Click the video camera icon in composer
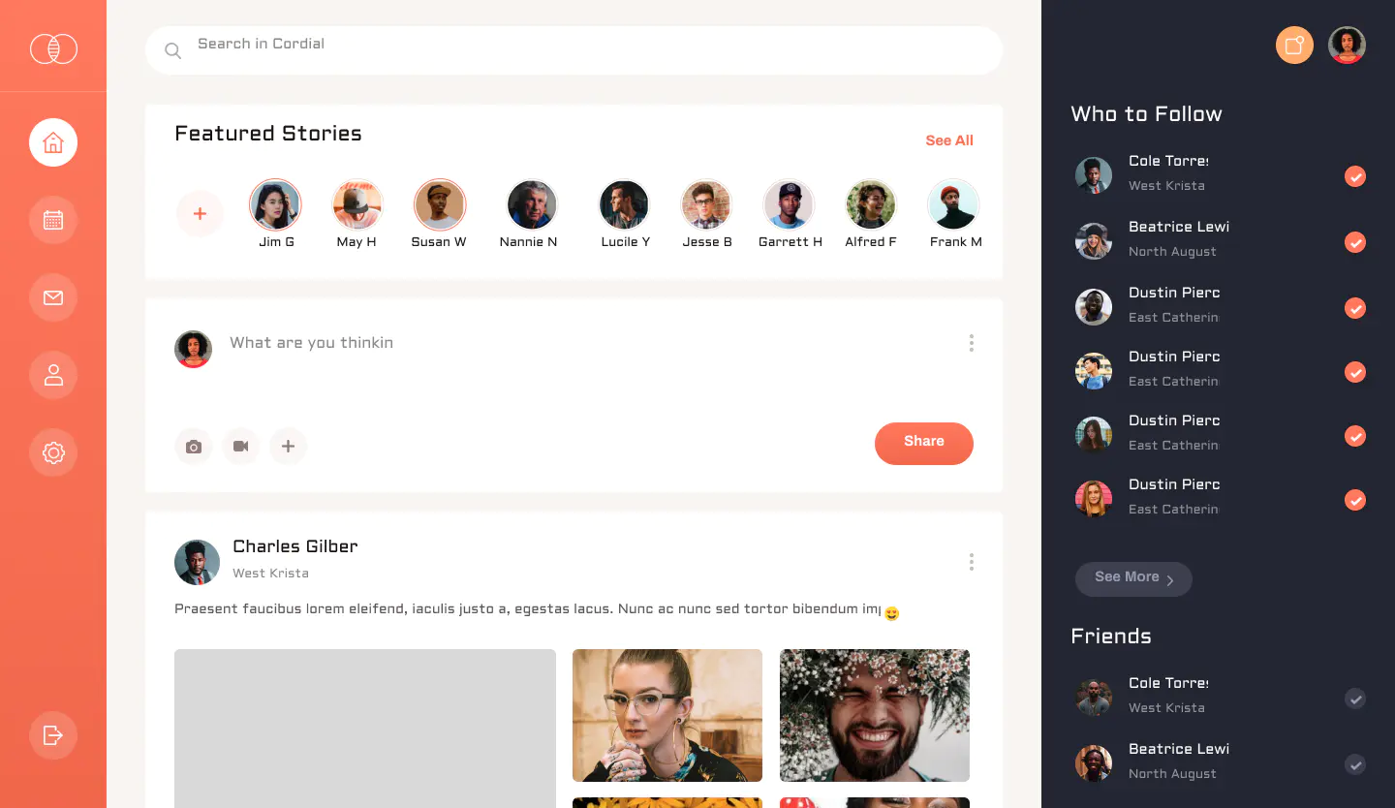This screenshot has height=808, width=1395. point(241,447)
